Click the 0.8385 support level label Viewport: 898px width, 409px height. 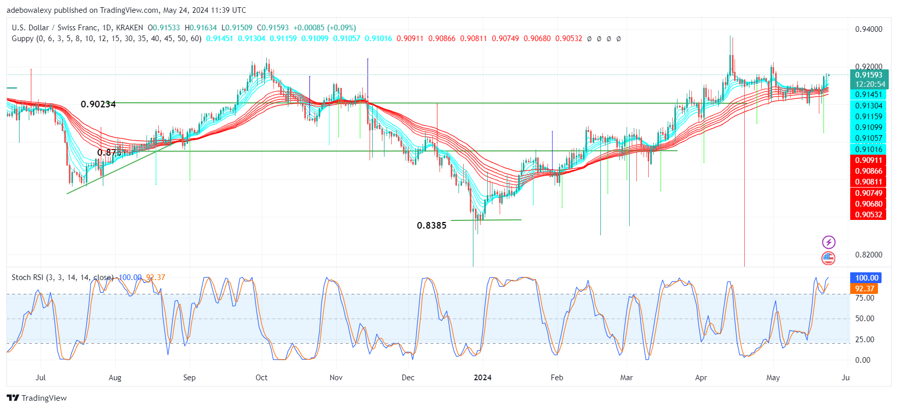point(432,226)
